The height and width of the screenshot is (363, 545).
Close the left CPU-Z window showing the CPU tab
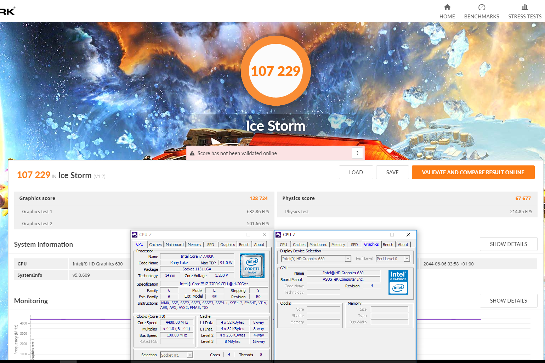pyautogui.click(x=265, y=235)
